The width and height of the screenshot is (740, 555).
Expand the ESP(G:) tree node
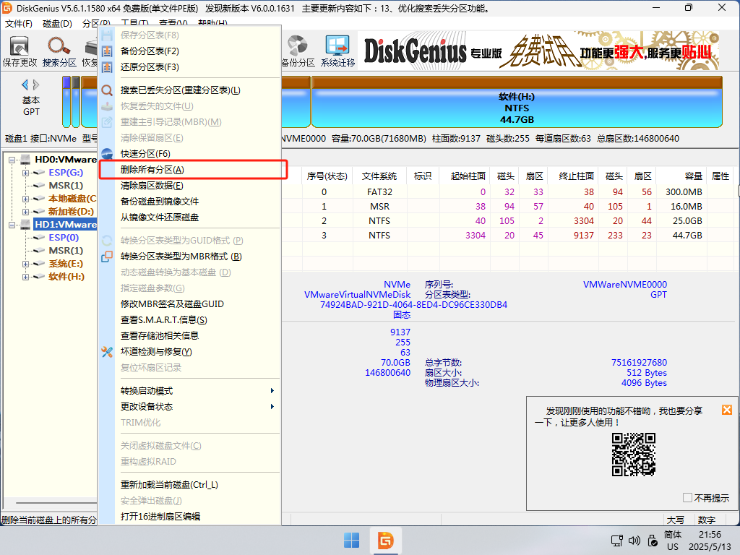25,173
